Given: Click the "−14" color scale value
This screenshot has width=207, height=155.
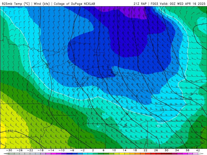Looking at the screenshot, I should click(51, 150).
